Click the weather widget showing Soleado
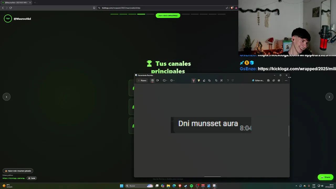 point(7,186)
